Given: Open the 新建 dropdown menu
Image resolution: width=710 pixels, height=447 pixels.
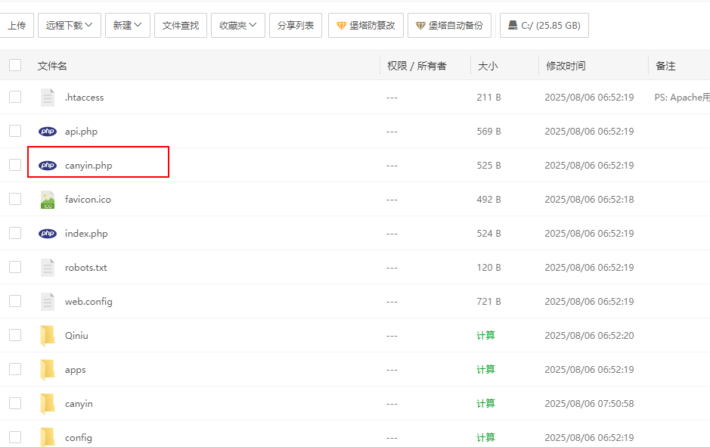Looking at the screenshot, I should pos(127,25).
